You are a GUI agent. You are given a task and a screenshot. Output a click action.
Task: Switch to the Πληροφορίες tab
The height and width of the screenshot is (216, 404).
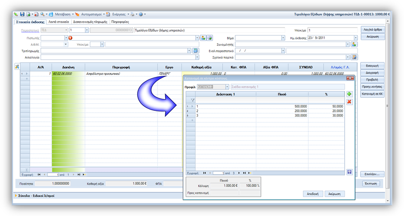click(x=120, y=22)
